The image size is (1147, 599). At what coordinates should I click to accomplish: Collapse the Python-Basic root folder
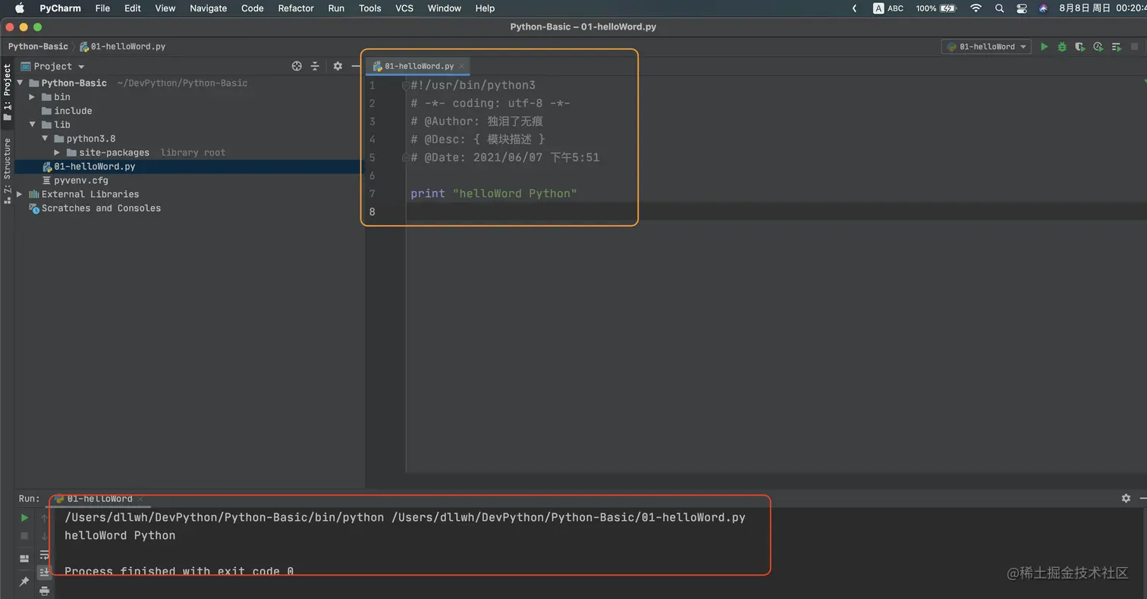(20, 83)
